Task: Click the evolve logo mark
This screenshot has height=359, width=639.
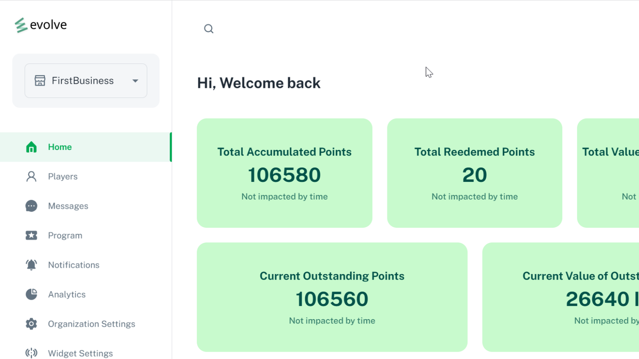Action: coord(20,24)
